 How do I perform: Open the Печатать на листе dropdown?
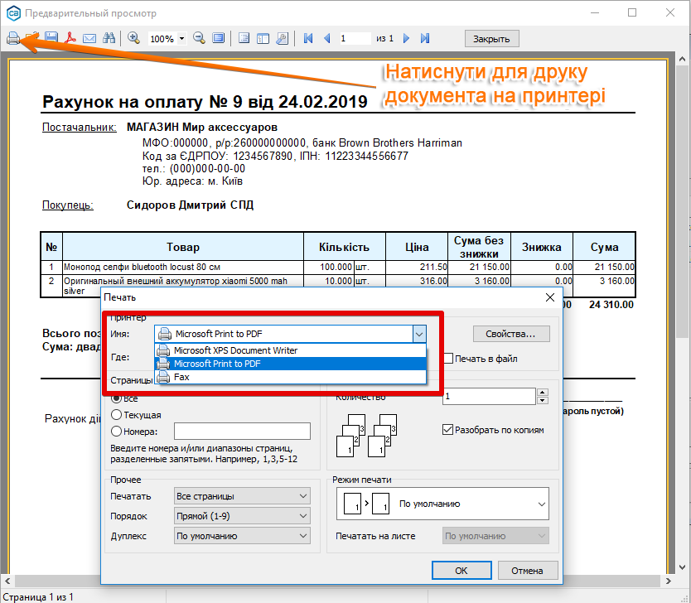tap(495, 536)
